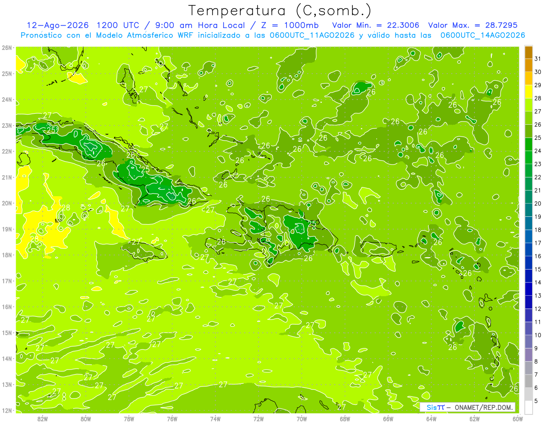Click the latitude axis label '15N'

[x=7, y=333]
